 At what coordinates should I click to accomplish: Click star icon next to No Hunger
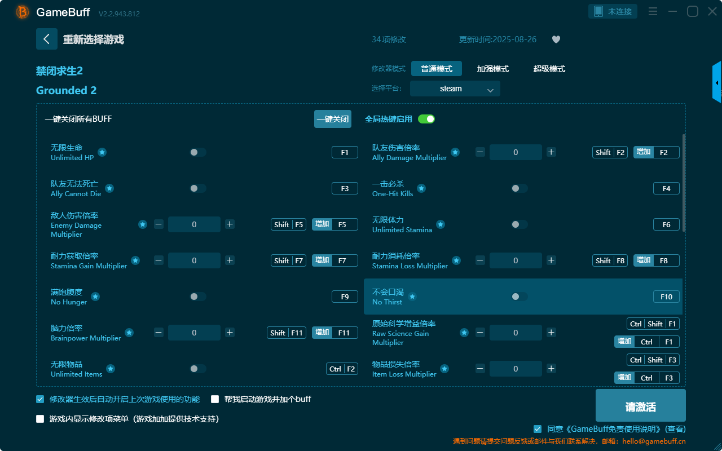pos(95,297)
